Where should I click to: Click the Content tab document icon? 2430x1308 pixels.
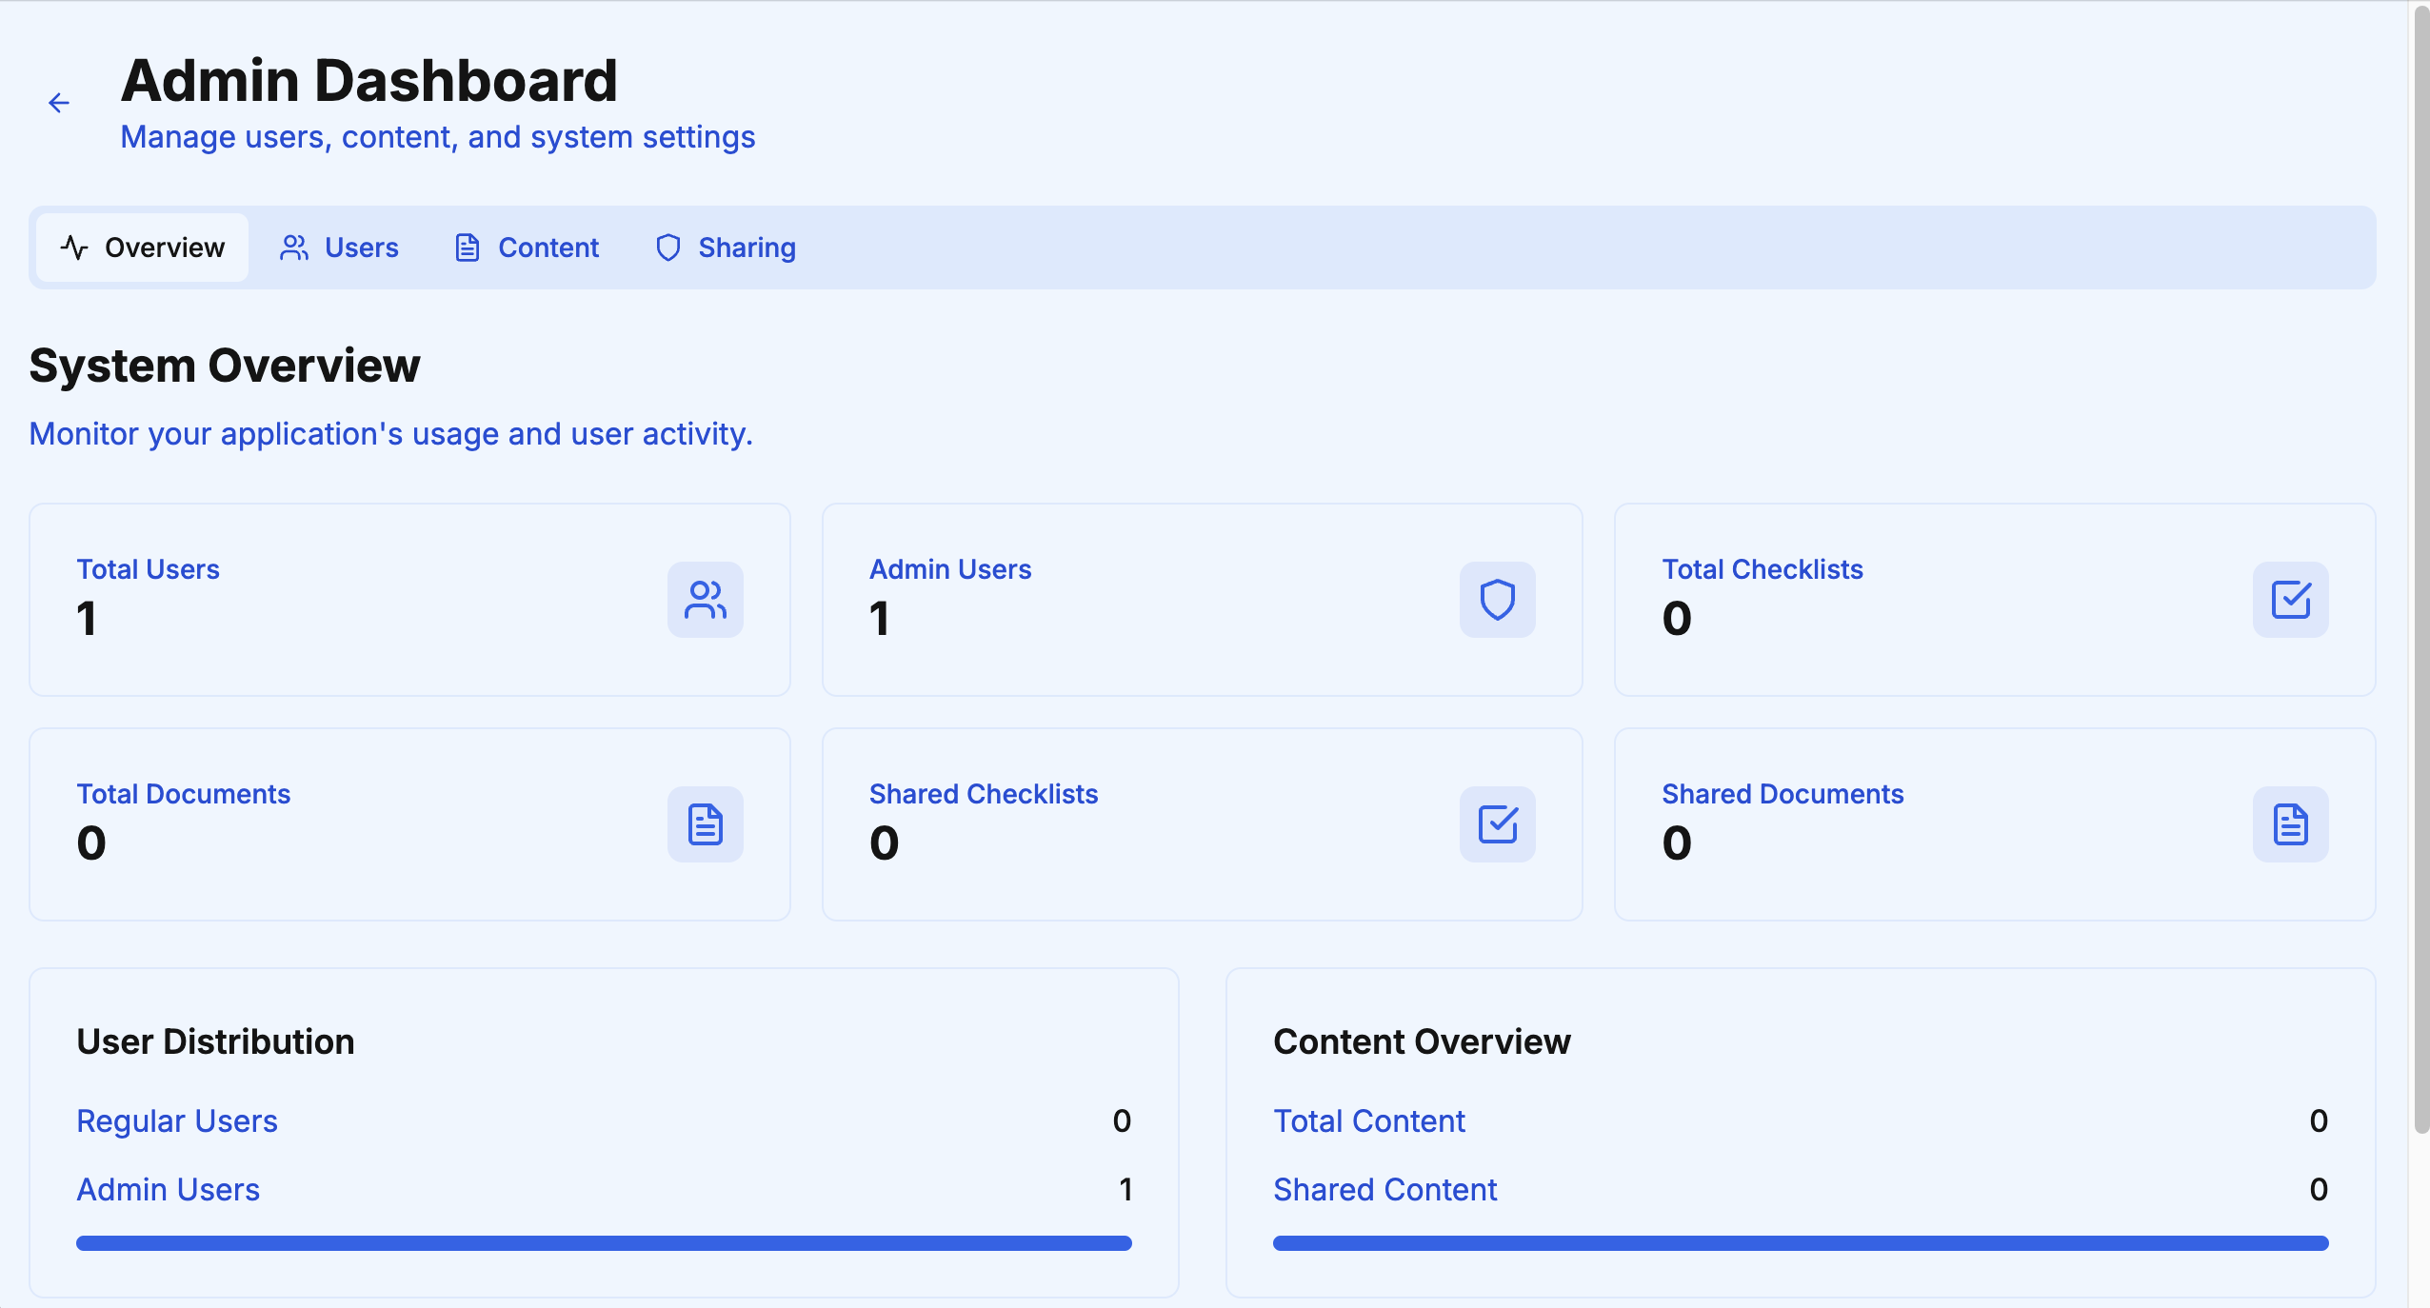coord(468,248)
